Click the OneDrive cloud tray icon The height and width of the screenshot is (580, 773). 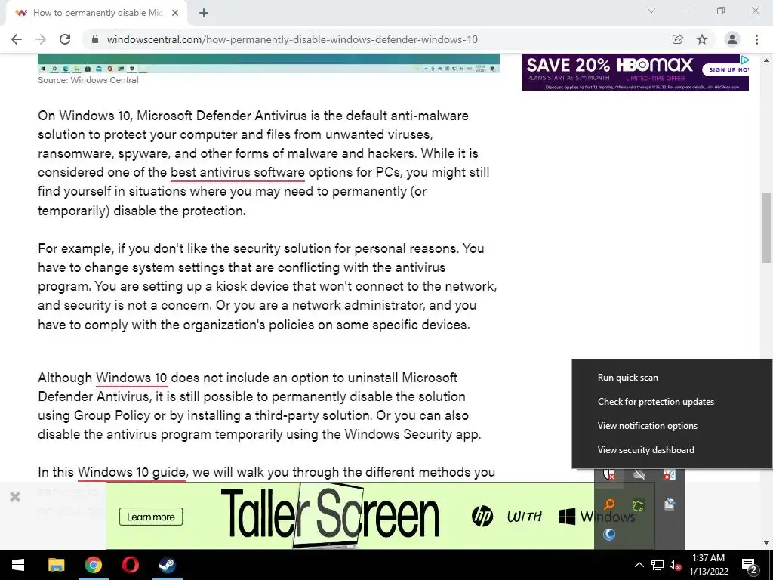click(x=639, y=475)
